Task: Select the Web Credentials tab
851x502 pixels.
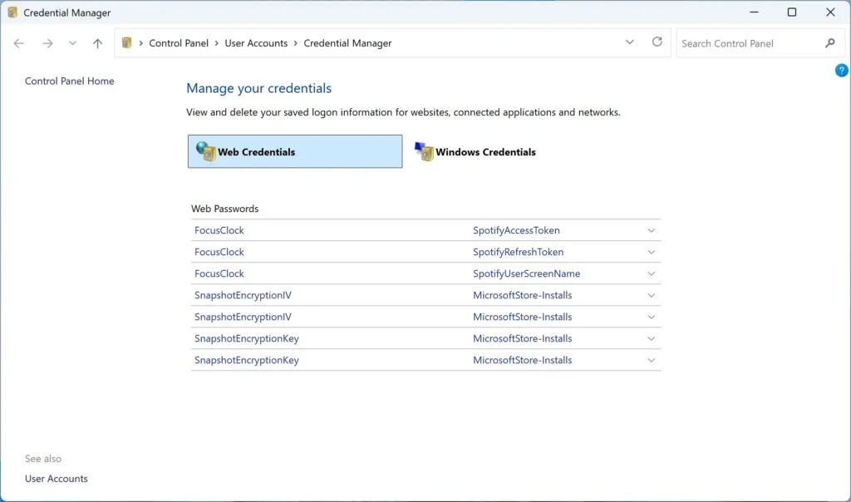Action: (x=295, y=151)
